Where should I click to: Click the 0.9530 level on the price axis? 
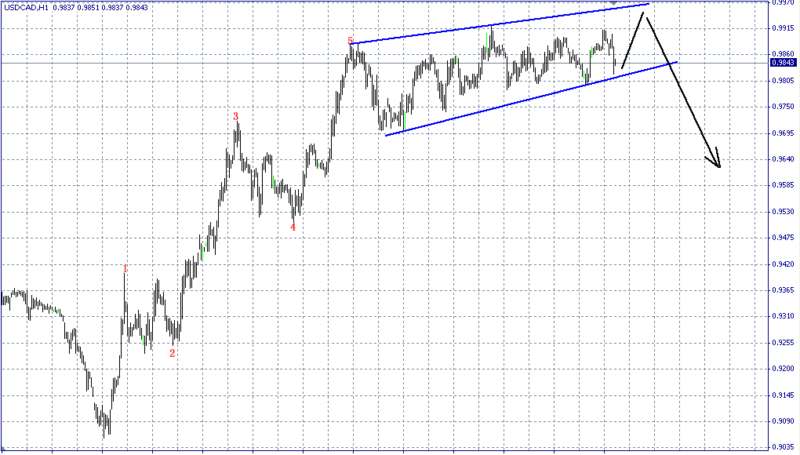click(x=784, y=210)
